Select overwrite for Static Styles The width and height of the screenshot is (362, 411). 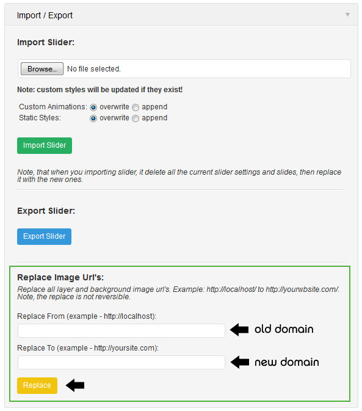tap(93, 118)
